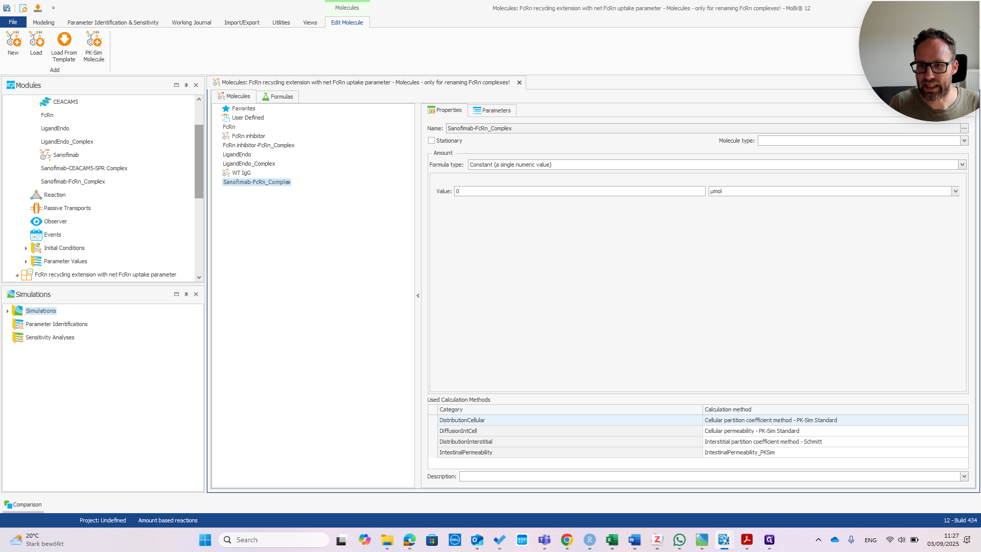Viewport: 981px width, 552px height.
Task: Open the µmol unit dropdown
Action: 955,191
